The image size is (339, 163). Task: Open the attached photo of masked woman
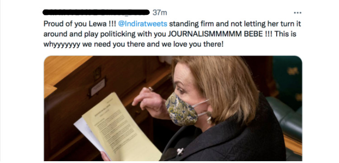click(x=173, y=109)
